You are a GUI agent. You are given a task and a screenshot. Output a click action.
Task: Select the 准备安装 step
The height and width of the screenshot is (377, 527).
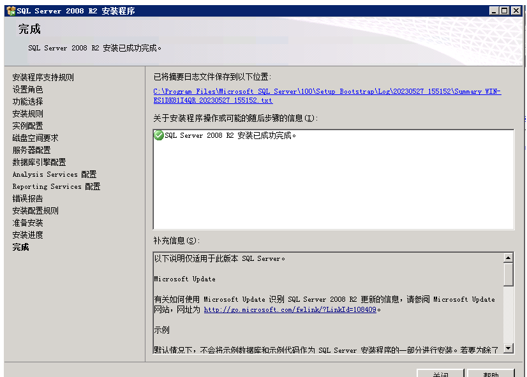(27, 223)
